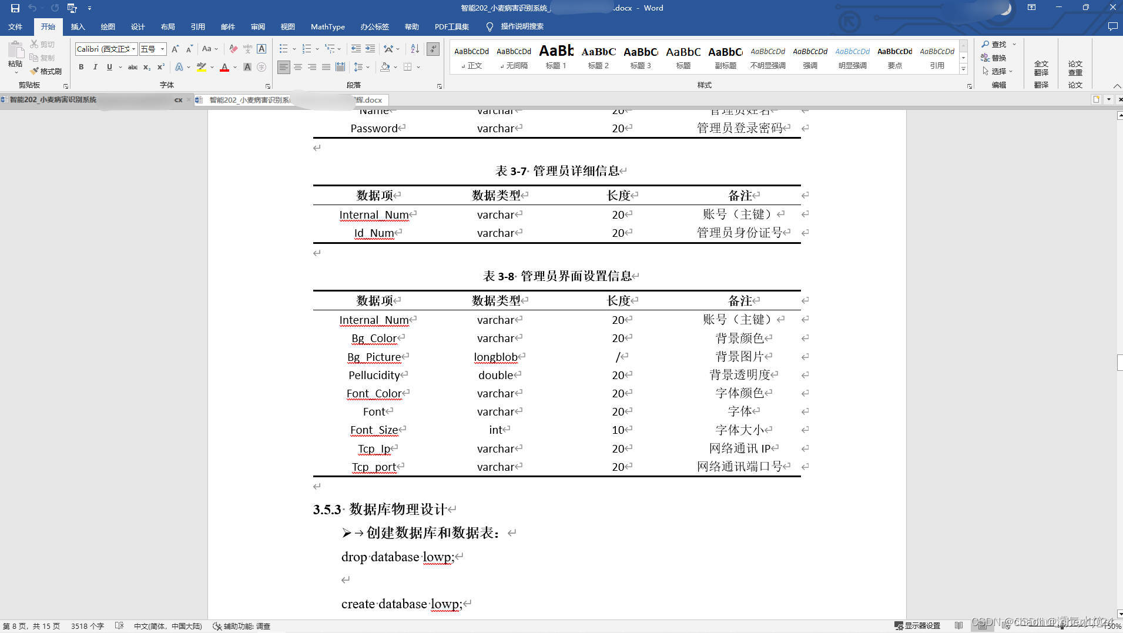Expand the numbered list dropdown arrow

pos(317,49)
